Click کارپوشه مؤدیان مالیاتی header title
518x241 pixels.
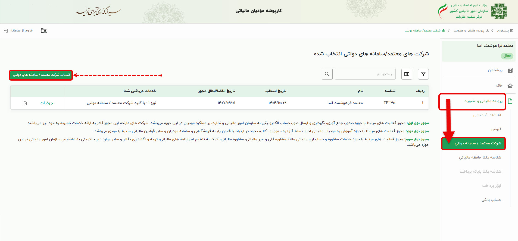(258, 11)
